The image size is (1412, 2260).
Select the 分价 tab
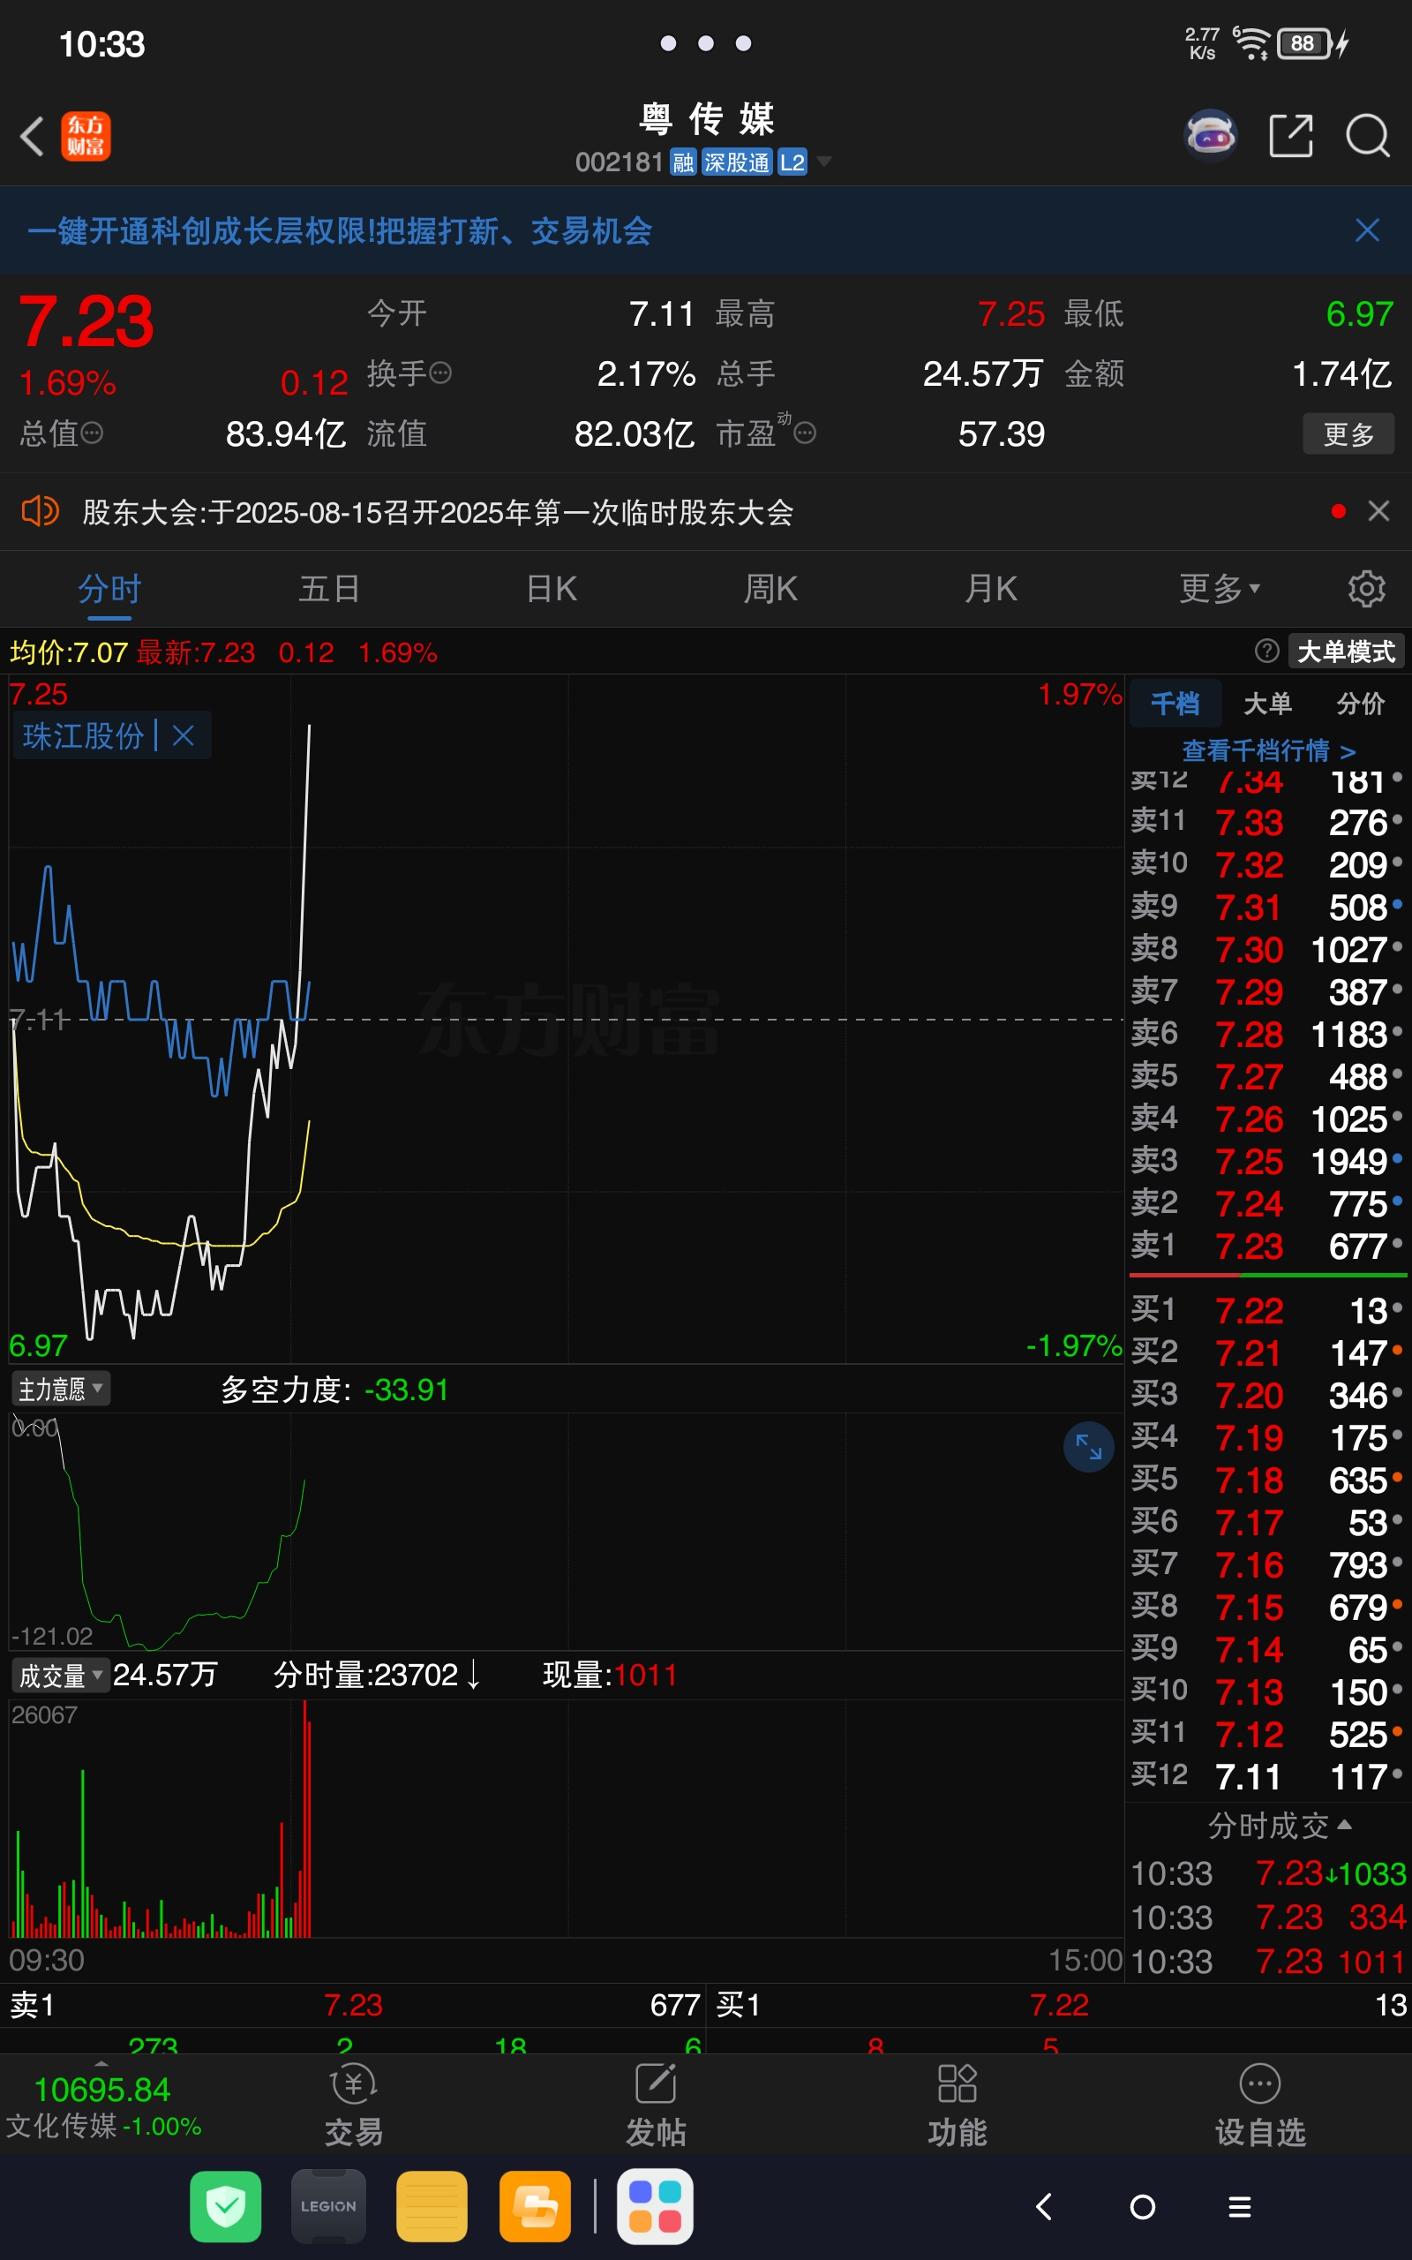1360,704
